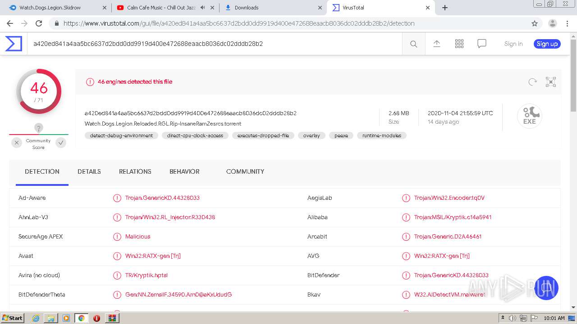Screen dimensions: 577x324
Task: Switch to the DETECTION tab
Action: pyautogui.click(x=42, y=171)
